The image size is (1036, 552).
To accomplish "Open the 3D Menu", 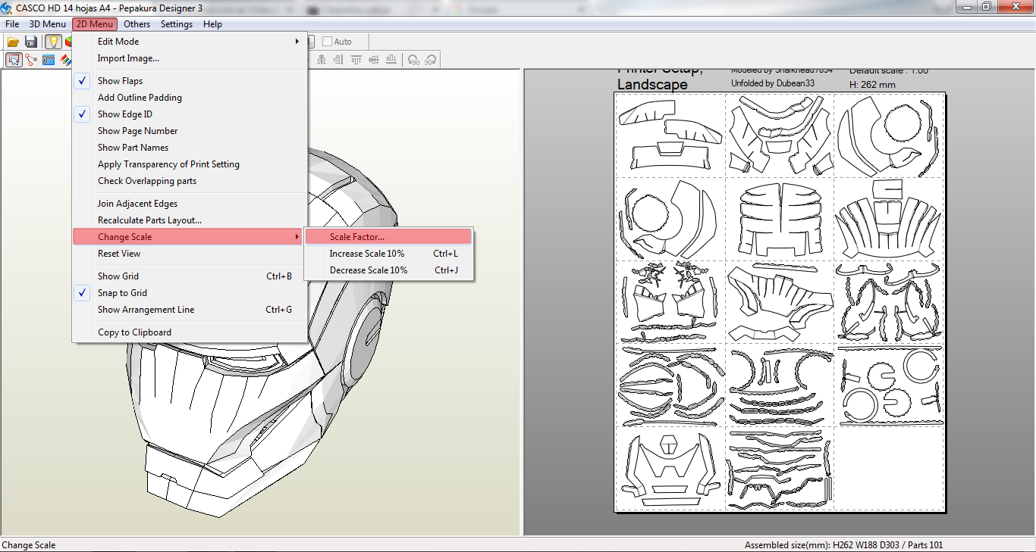I will [48, 24].
